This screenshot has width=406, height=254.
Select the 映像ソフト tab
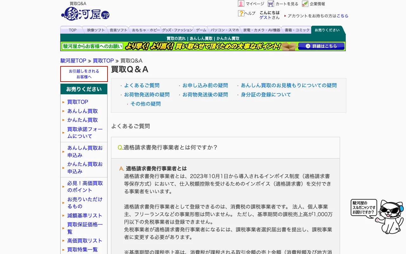[x=96, y=30]
